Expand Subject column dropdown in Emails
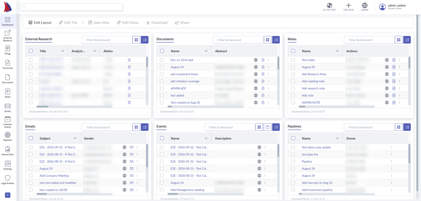The height and width of the screenshot is (201, 421). pos(75,138)
